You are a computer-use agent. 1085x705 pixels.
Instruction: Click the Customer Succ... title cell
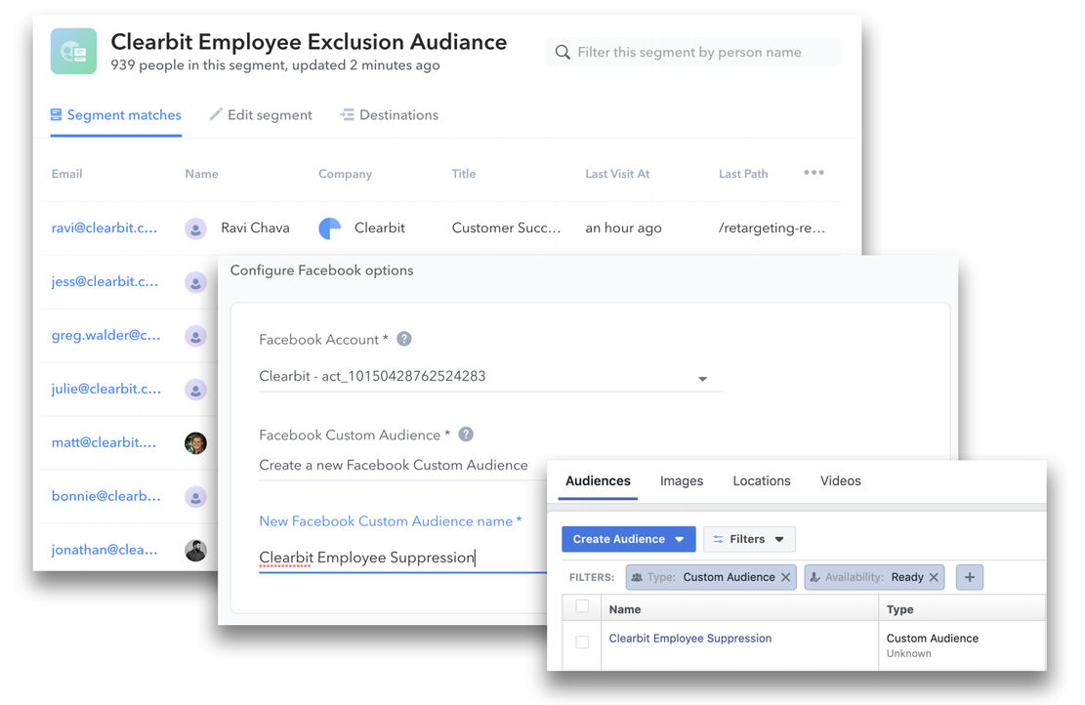click(506, 228)
